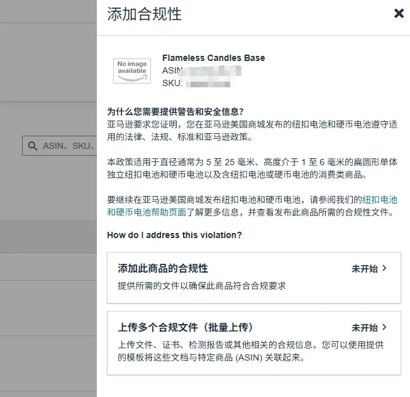Open the 纽扣电池和硬币电池帮助页面 link

pos(252,206)
